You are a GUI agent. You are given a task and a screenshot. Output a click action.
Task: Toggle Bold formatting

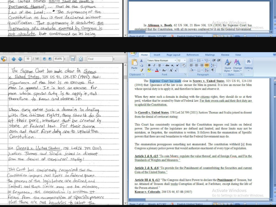pos(149,65)
